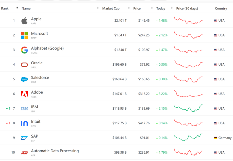Image resolution: width=233 pixels, height=161 pixels.
Task: Open the Oracle company link
Action: 37,63
